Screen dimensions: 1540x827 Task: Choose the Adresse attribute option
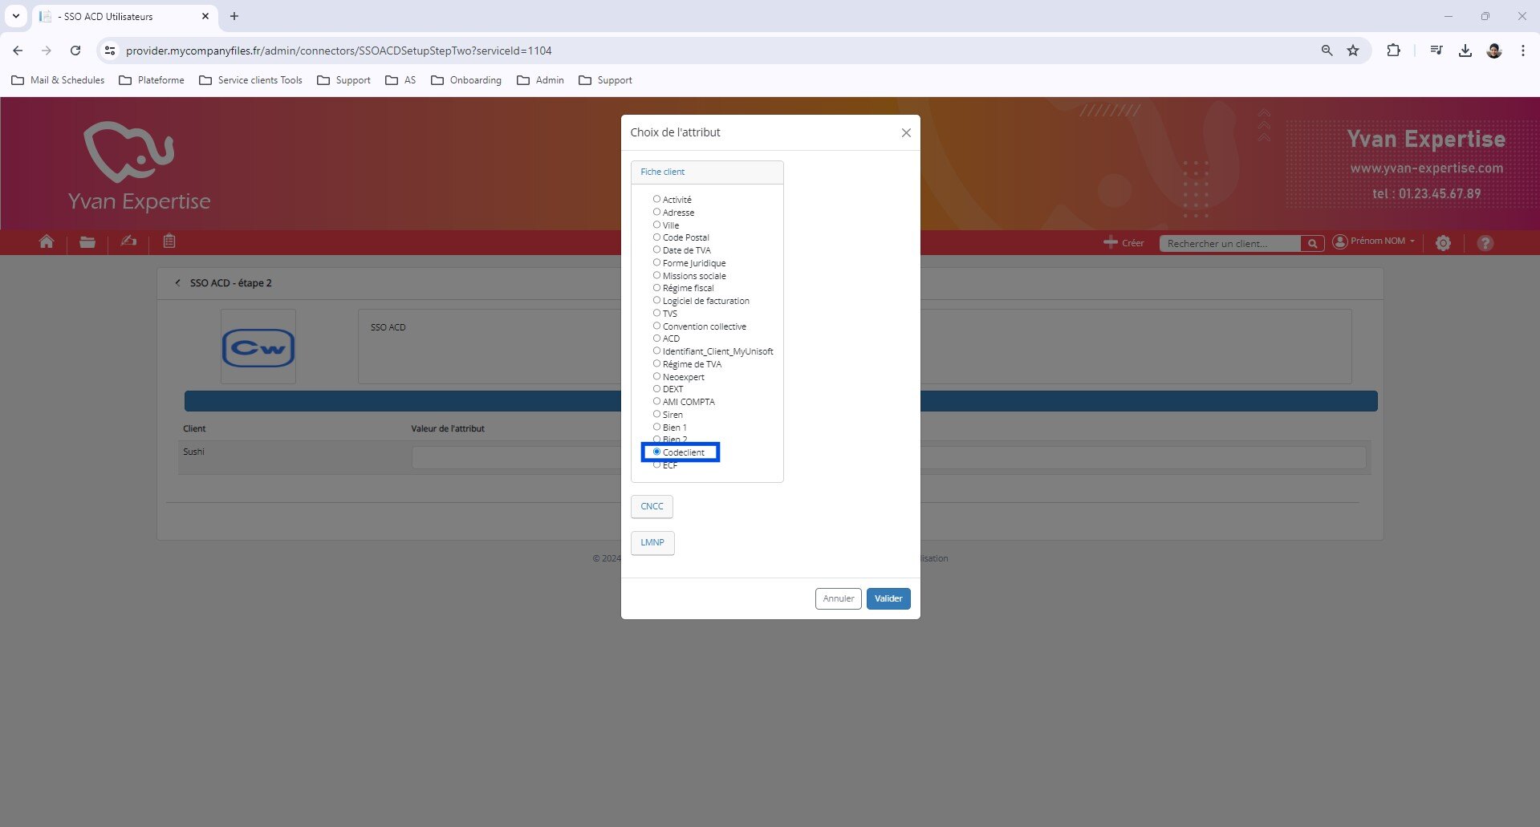click(x=656, y=213)
